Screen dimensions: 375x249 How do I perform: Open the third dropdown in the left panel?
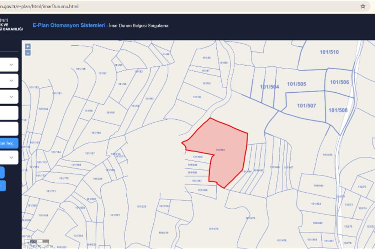(9, 97)
